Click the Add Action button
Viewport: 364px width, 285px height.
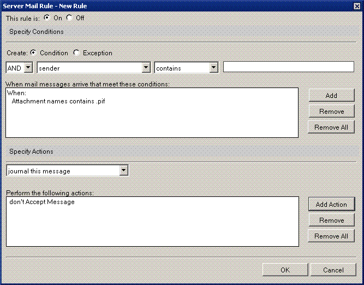(331, 205)
